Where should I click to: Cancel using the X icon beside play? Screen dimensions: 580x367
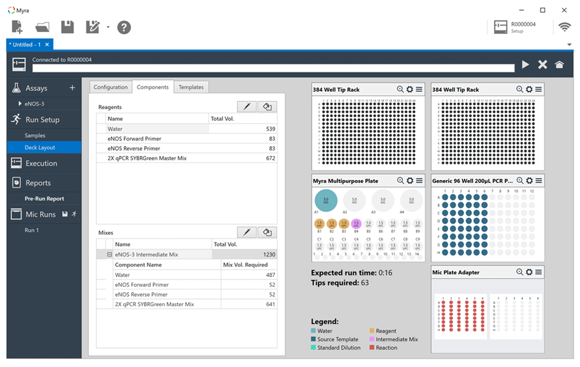pyautogui.click(x=543, y=64)
